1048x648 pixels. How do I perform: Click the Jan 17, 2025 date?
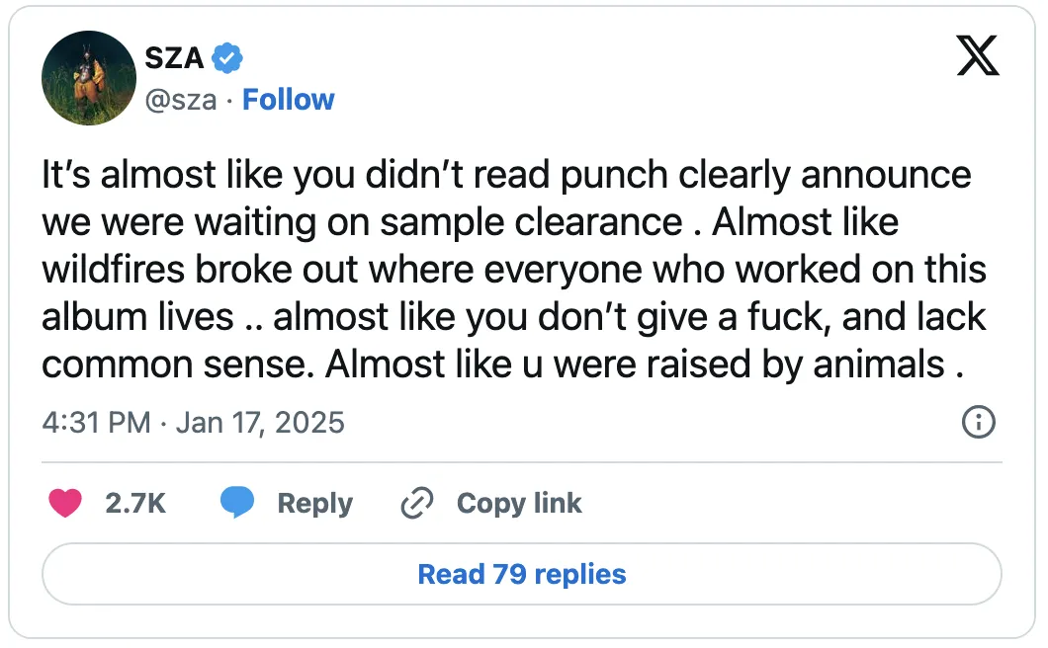coord(259,422)
